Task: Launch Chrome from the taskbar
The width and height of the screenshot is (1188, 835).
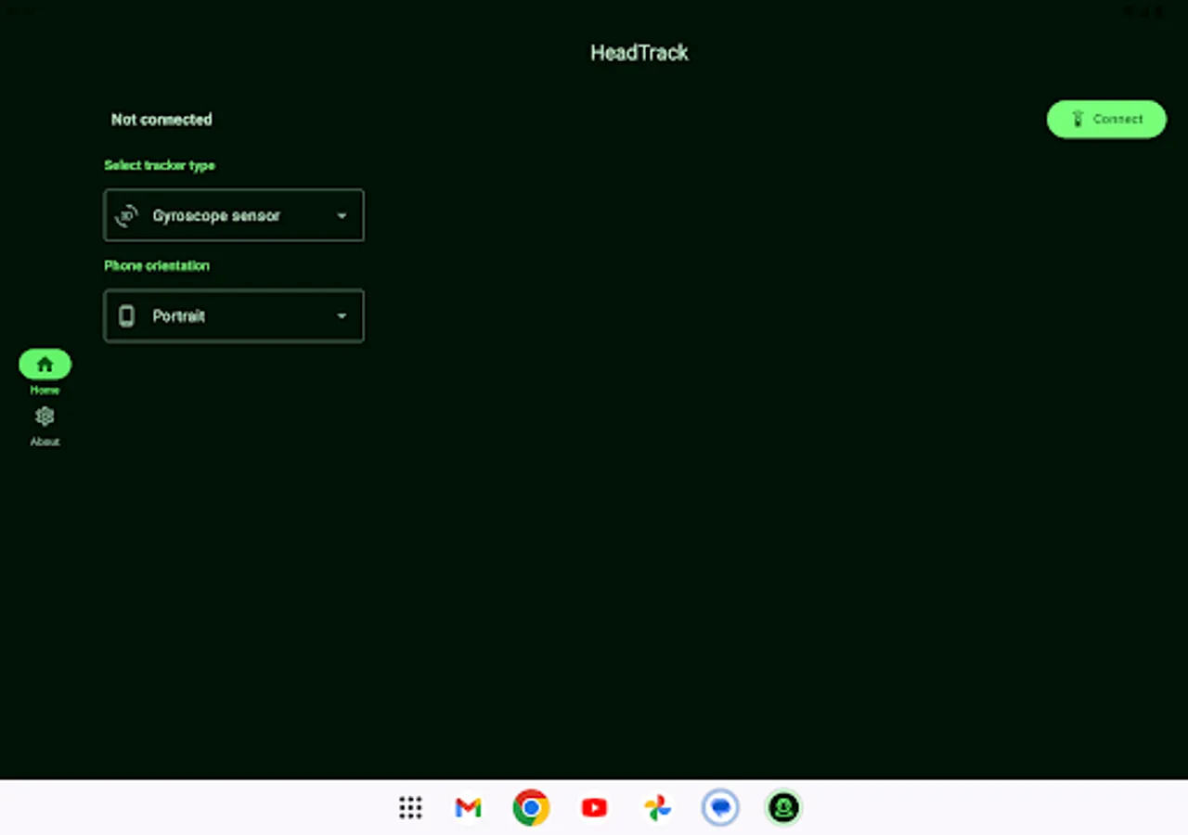Action: [x=530, y=807]
